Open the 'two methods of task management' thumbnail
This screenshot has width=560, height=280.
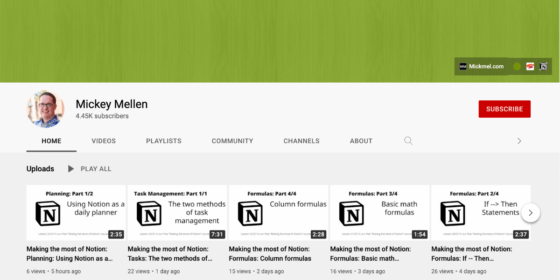point(177,213)
